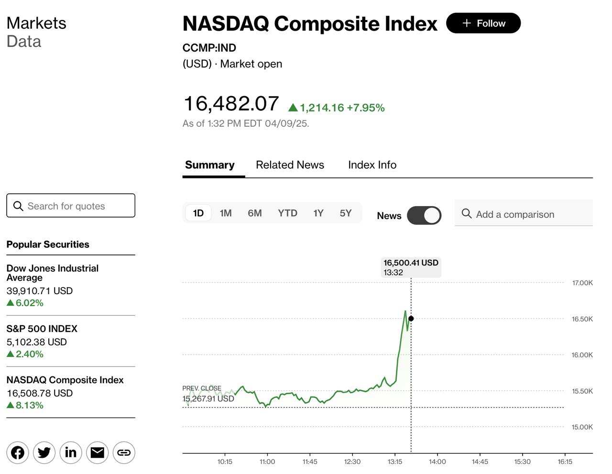Share page via Facebook icon
Viewport: 612px width, 474px height.
click(x=18, y=452)
